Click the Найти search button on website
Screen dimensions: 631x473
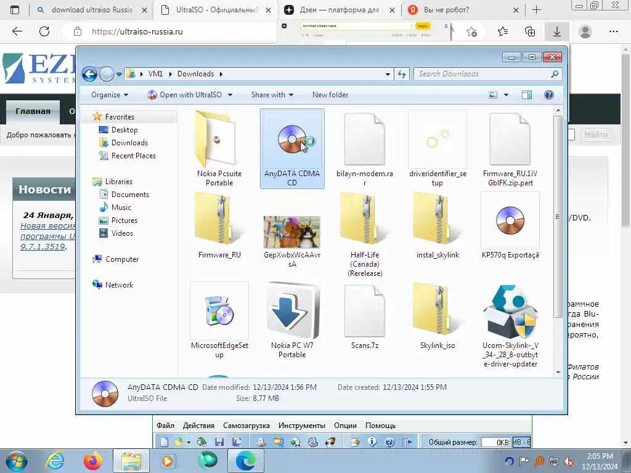(596, 134)
